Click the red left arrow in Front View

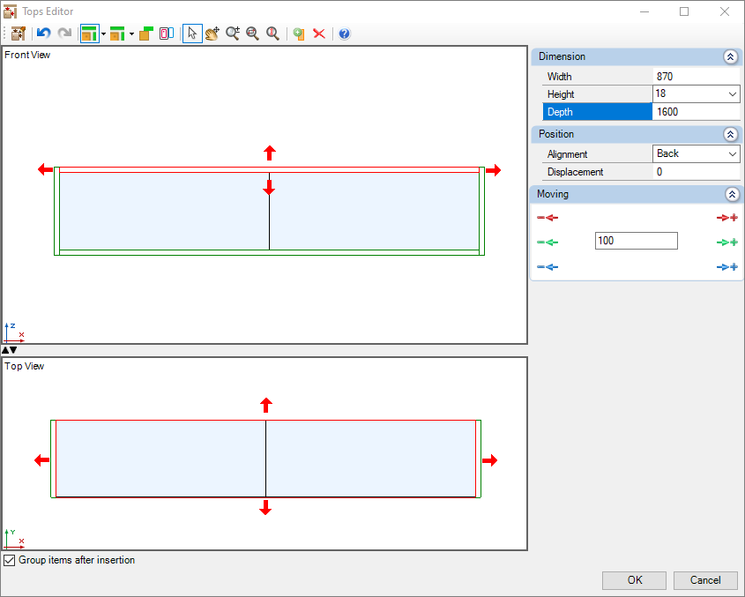[x=45, y=169]
